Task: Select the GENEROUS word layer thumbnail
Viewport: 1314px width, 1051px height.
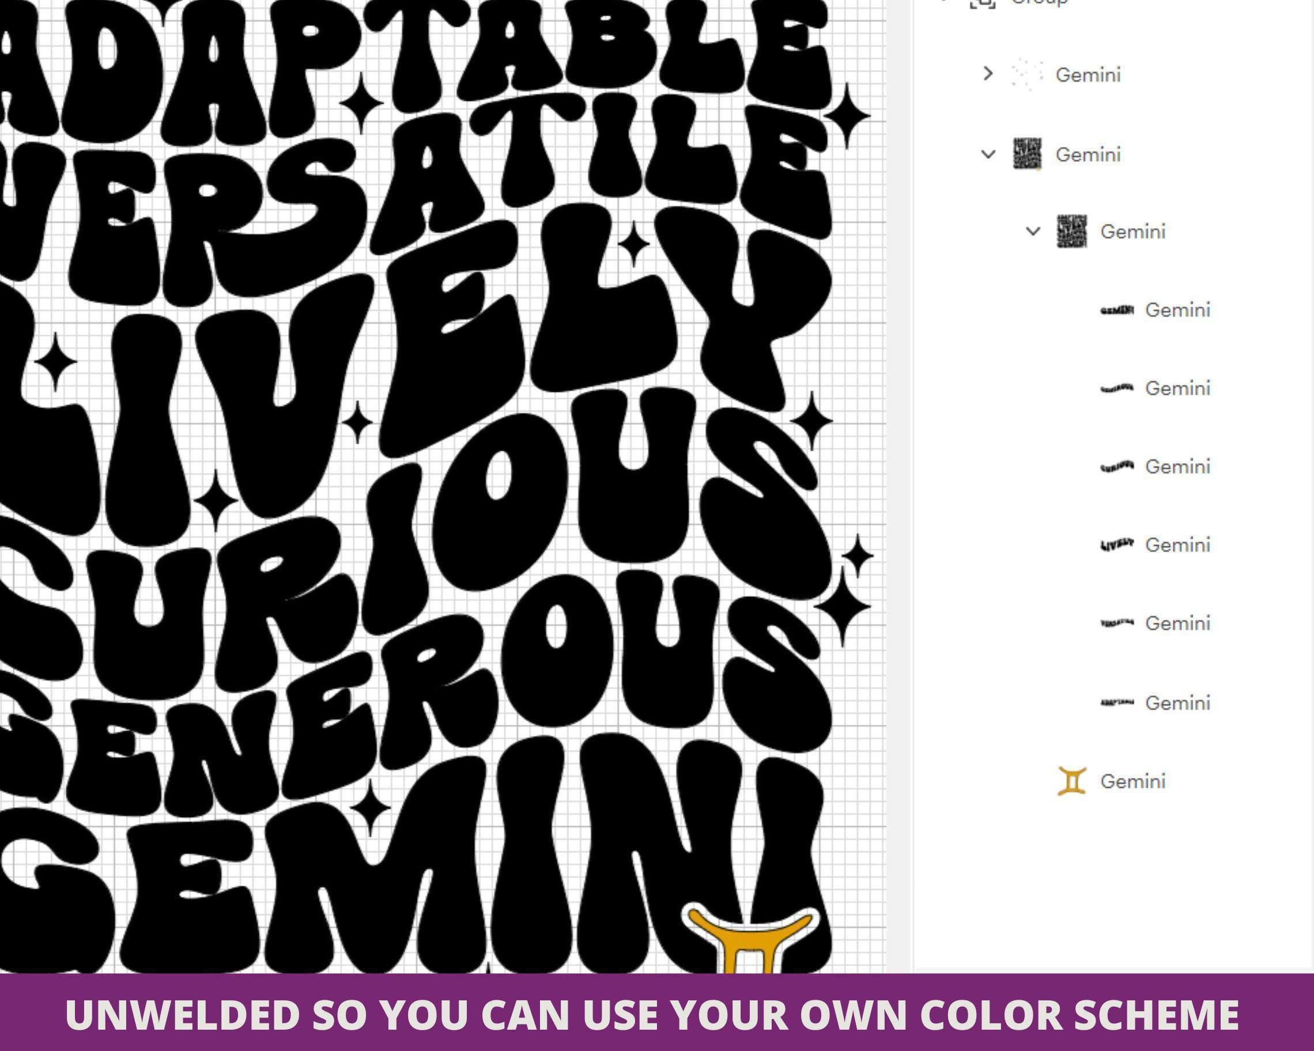Action: click(x=1116, y=388)
